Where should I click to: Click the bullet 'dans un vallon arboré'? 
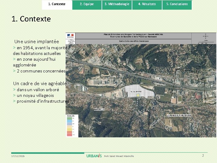coord(36,90)
